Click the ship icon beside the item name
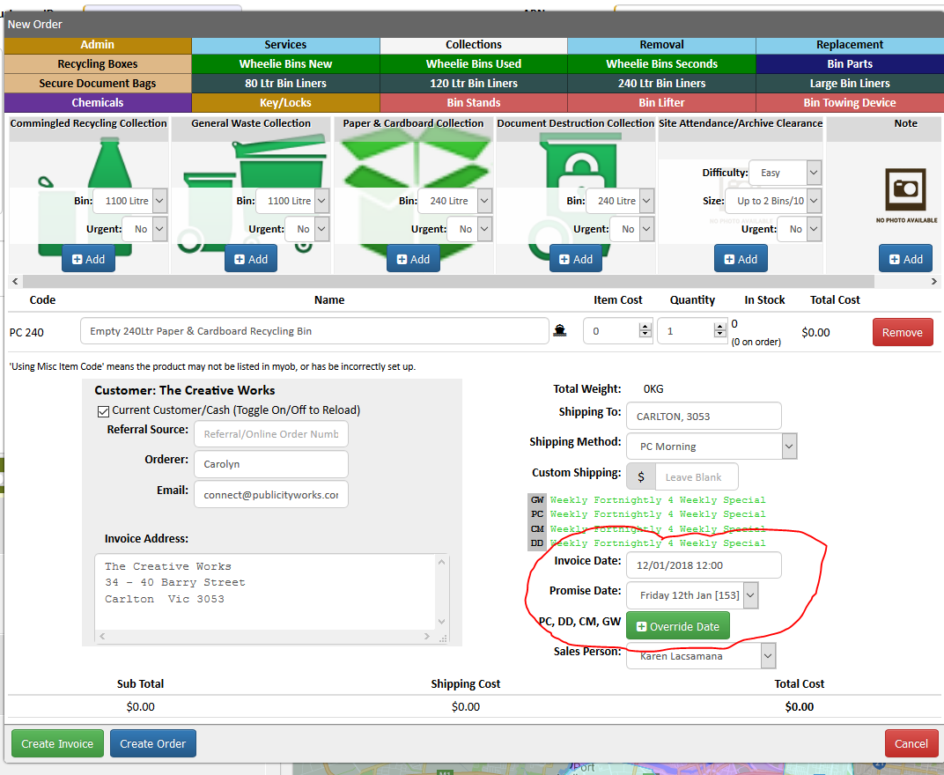This screenshot has width=944, height=775. 560,330
